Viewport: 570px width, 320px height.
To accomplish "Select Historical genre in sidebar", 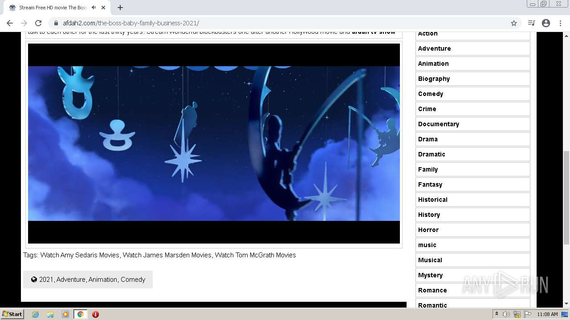I will coord(473,200).
